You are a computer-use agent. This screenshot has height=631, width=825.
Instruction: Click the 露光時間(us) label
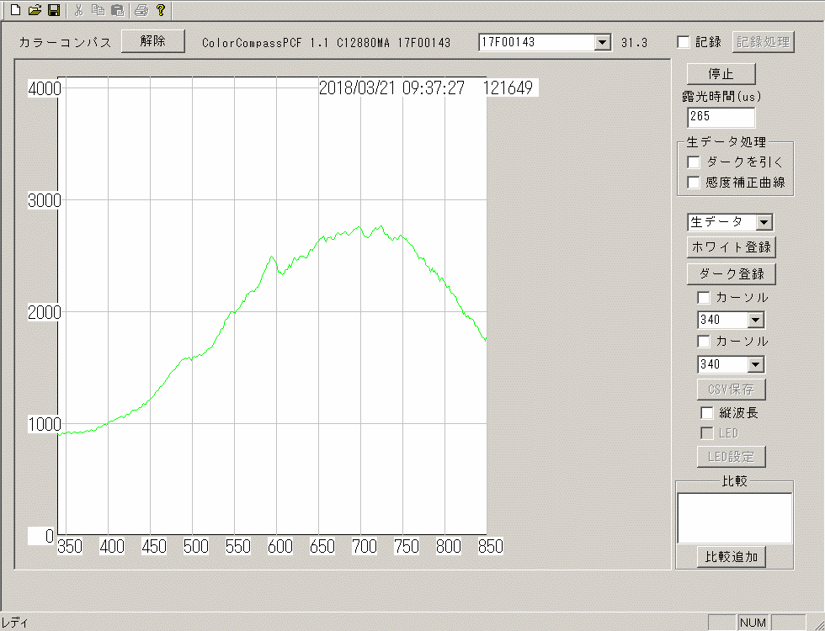(721, 97)
